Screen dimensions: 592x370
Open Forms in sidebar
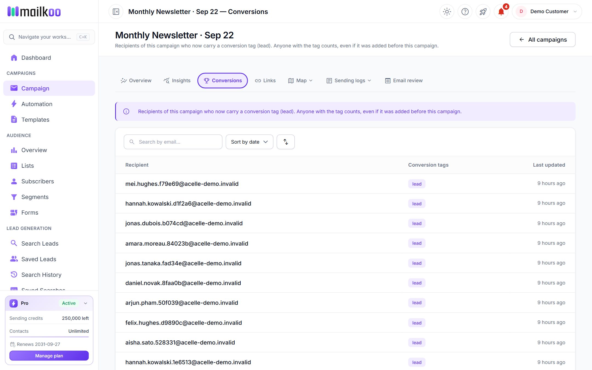(49, 212)
